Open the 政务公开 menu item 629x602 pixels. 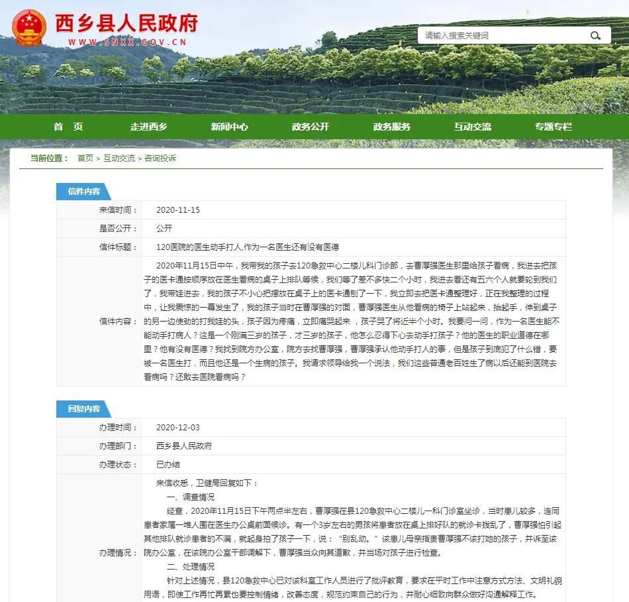tap(311, 127)
